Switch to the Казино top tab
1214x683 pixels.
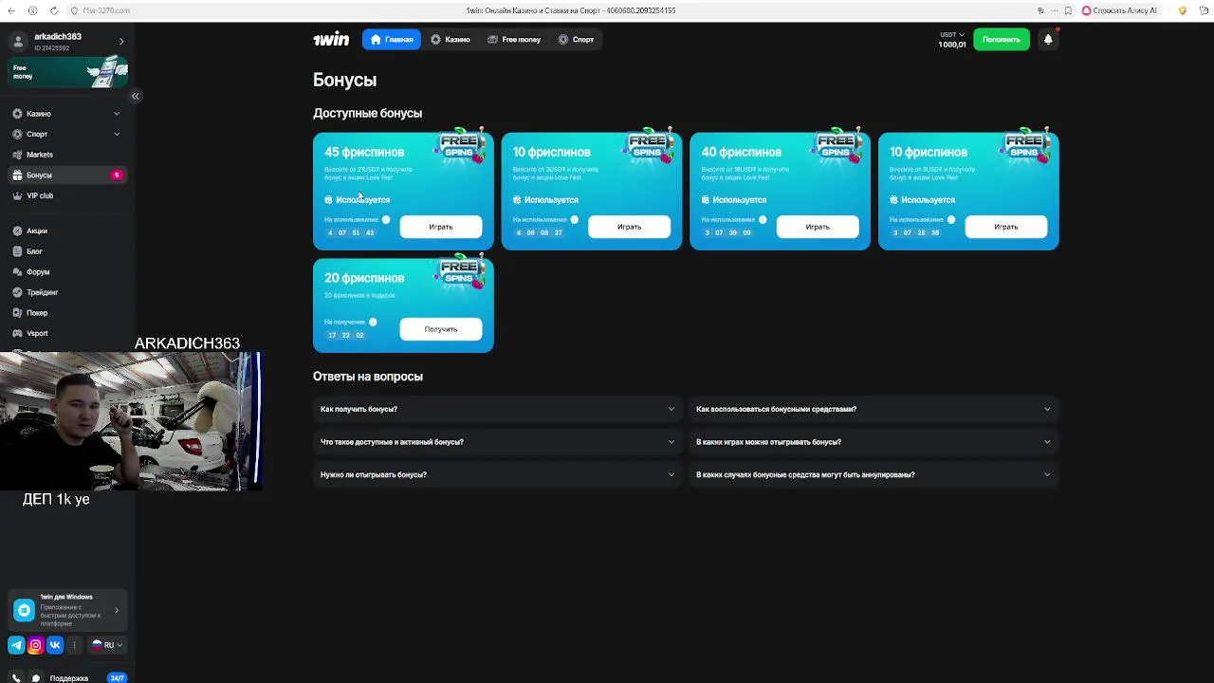coord(451,40)
